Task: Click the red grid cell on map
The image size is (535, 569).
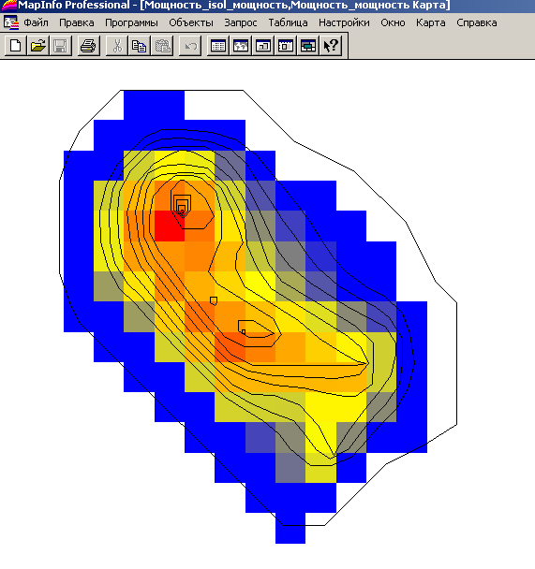Action: (170, 226)
